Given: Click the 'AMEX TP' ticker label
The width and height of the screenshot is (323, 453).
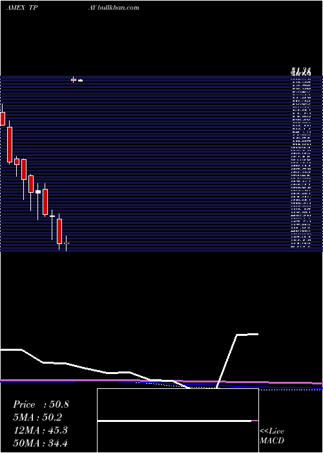Looking at the screenshot, I should click(x=22, y=8).
